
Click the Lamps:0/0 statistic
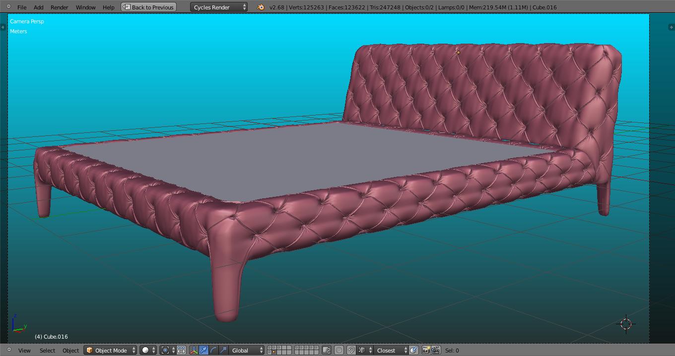[452, 7]
